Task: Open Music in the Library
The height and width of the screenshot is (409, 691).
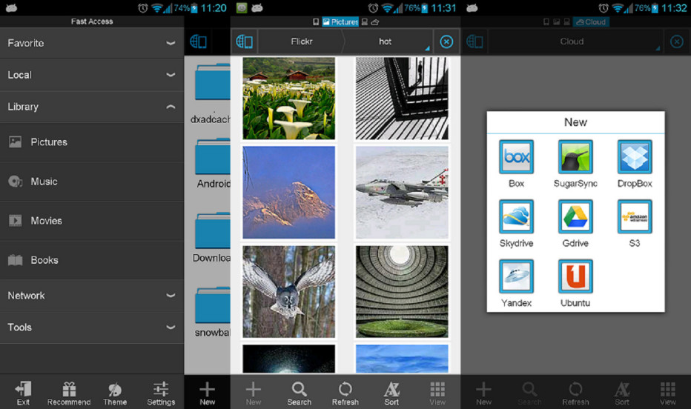Action: coord(91,182)
